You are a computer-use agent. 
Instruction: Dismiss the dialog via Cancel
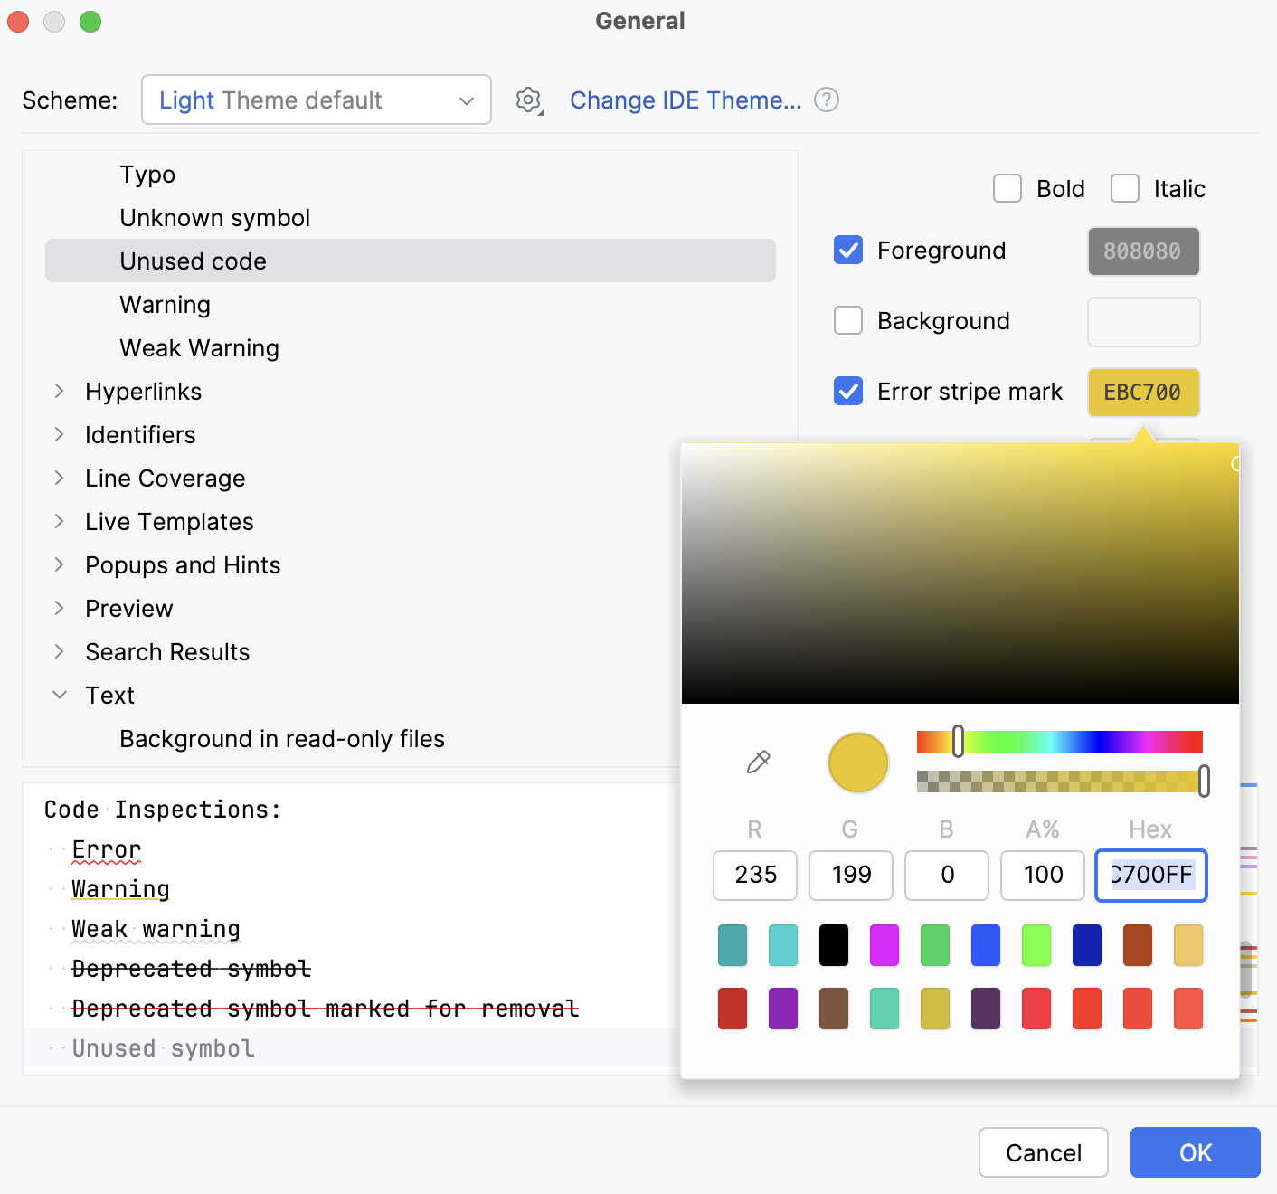[x=1044, y=1152]
